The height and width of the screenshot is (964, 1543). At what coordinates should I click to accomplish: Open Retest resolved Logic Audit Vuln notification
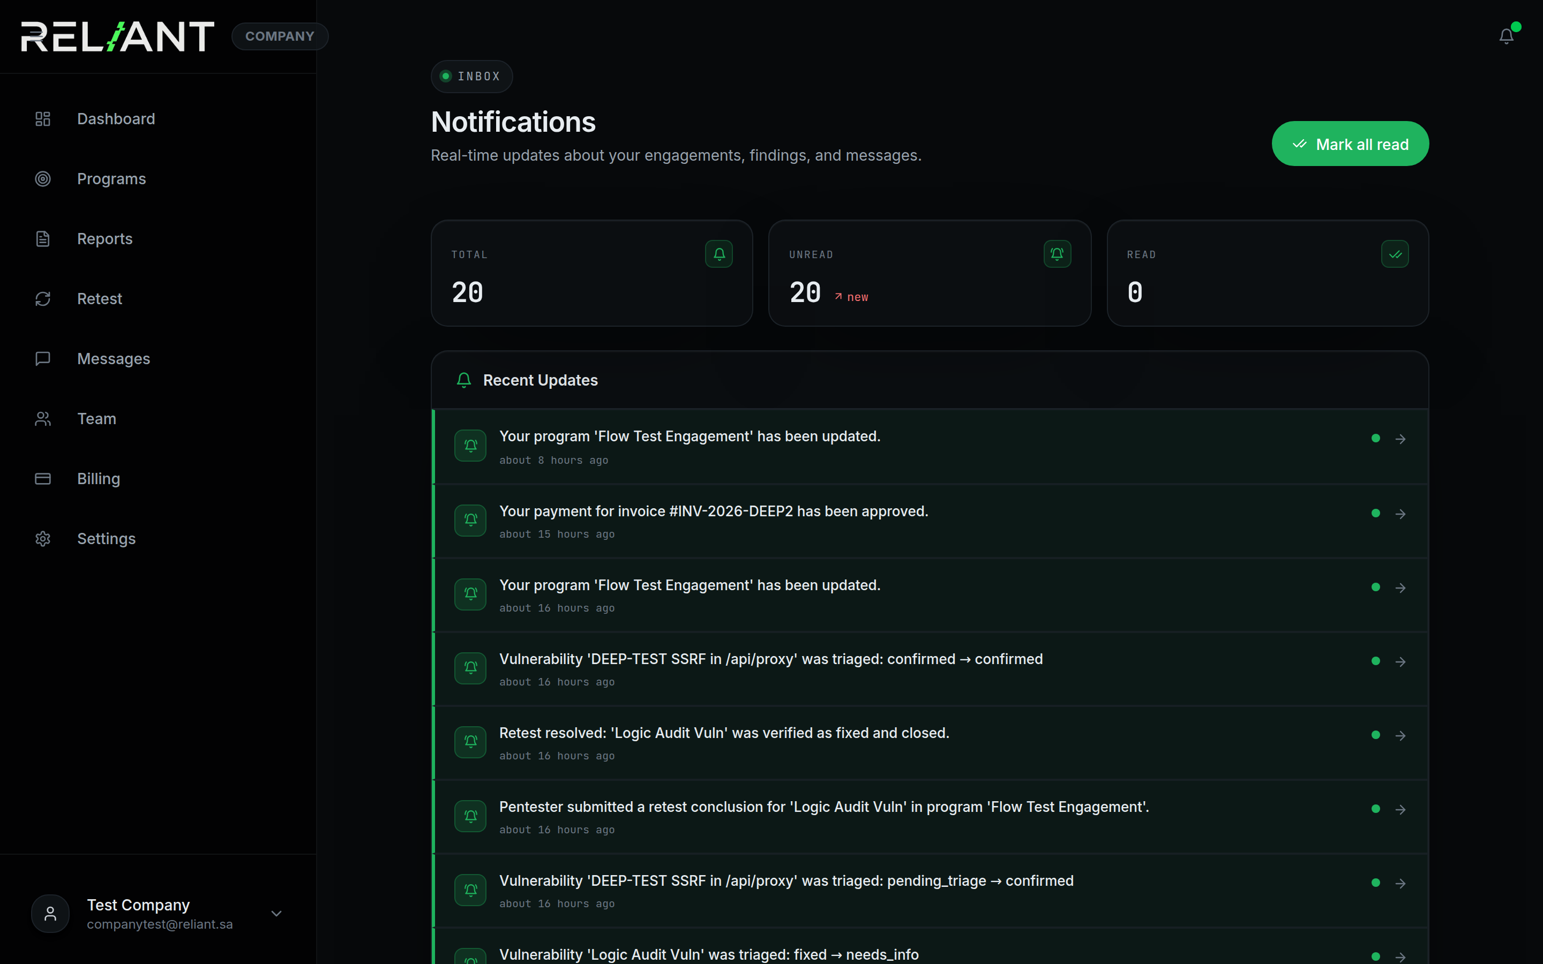(930, 743)
